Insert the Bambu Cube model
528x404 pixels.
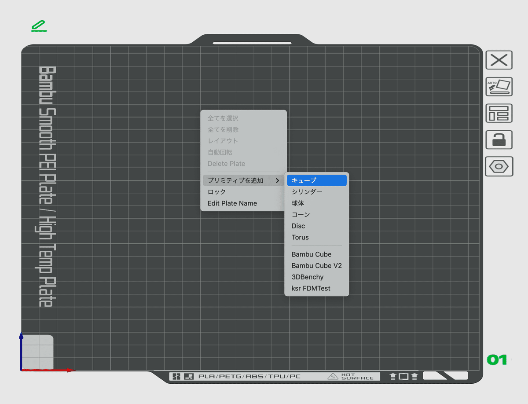pos(317,254)
